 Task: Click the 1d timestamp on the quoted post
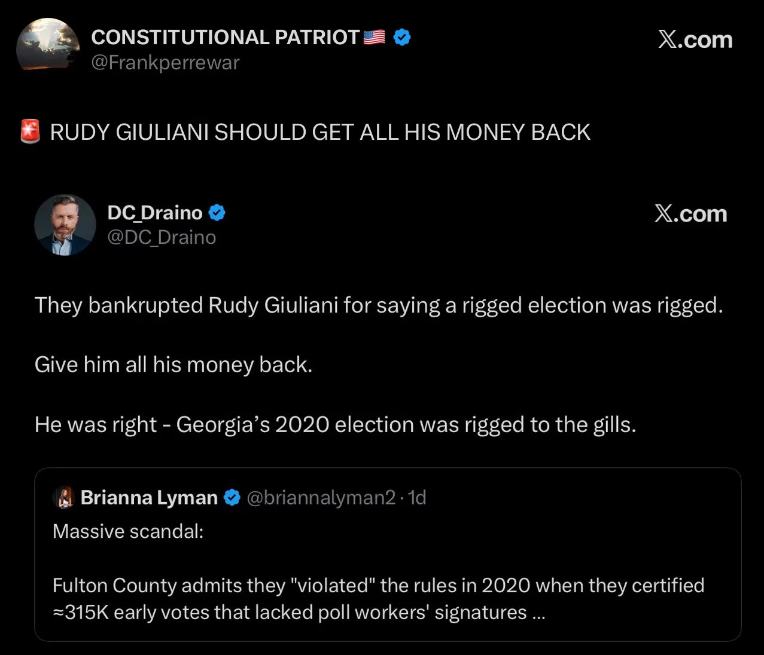417,497
